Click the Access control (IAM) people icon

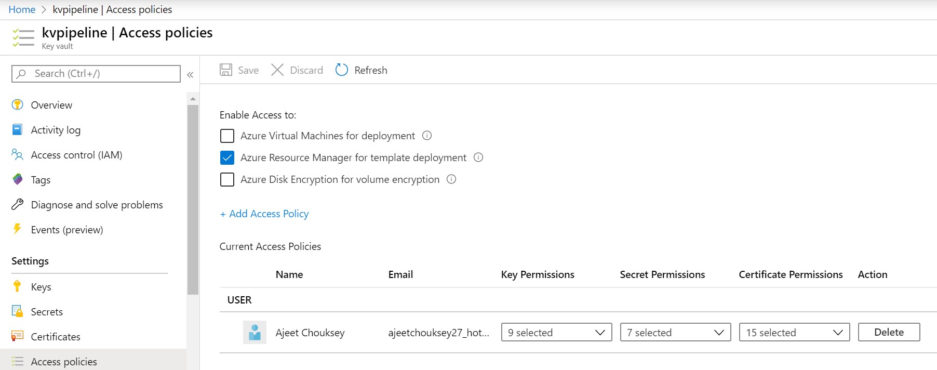point(17,154)
